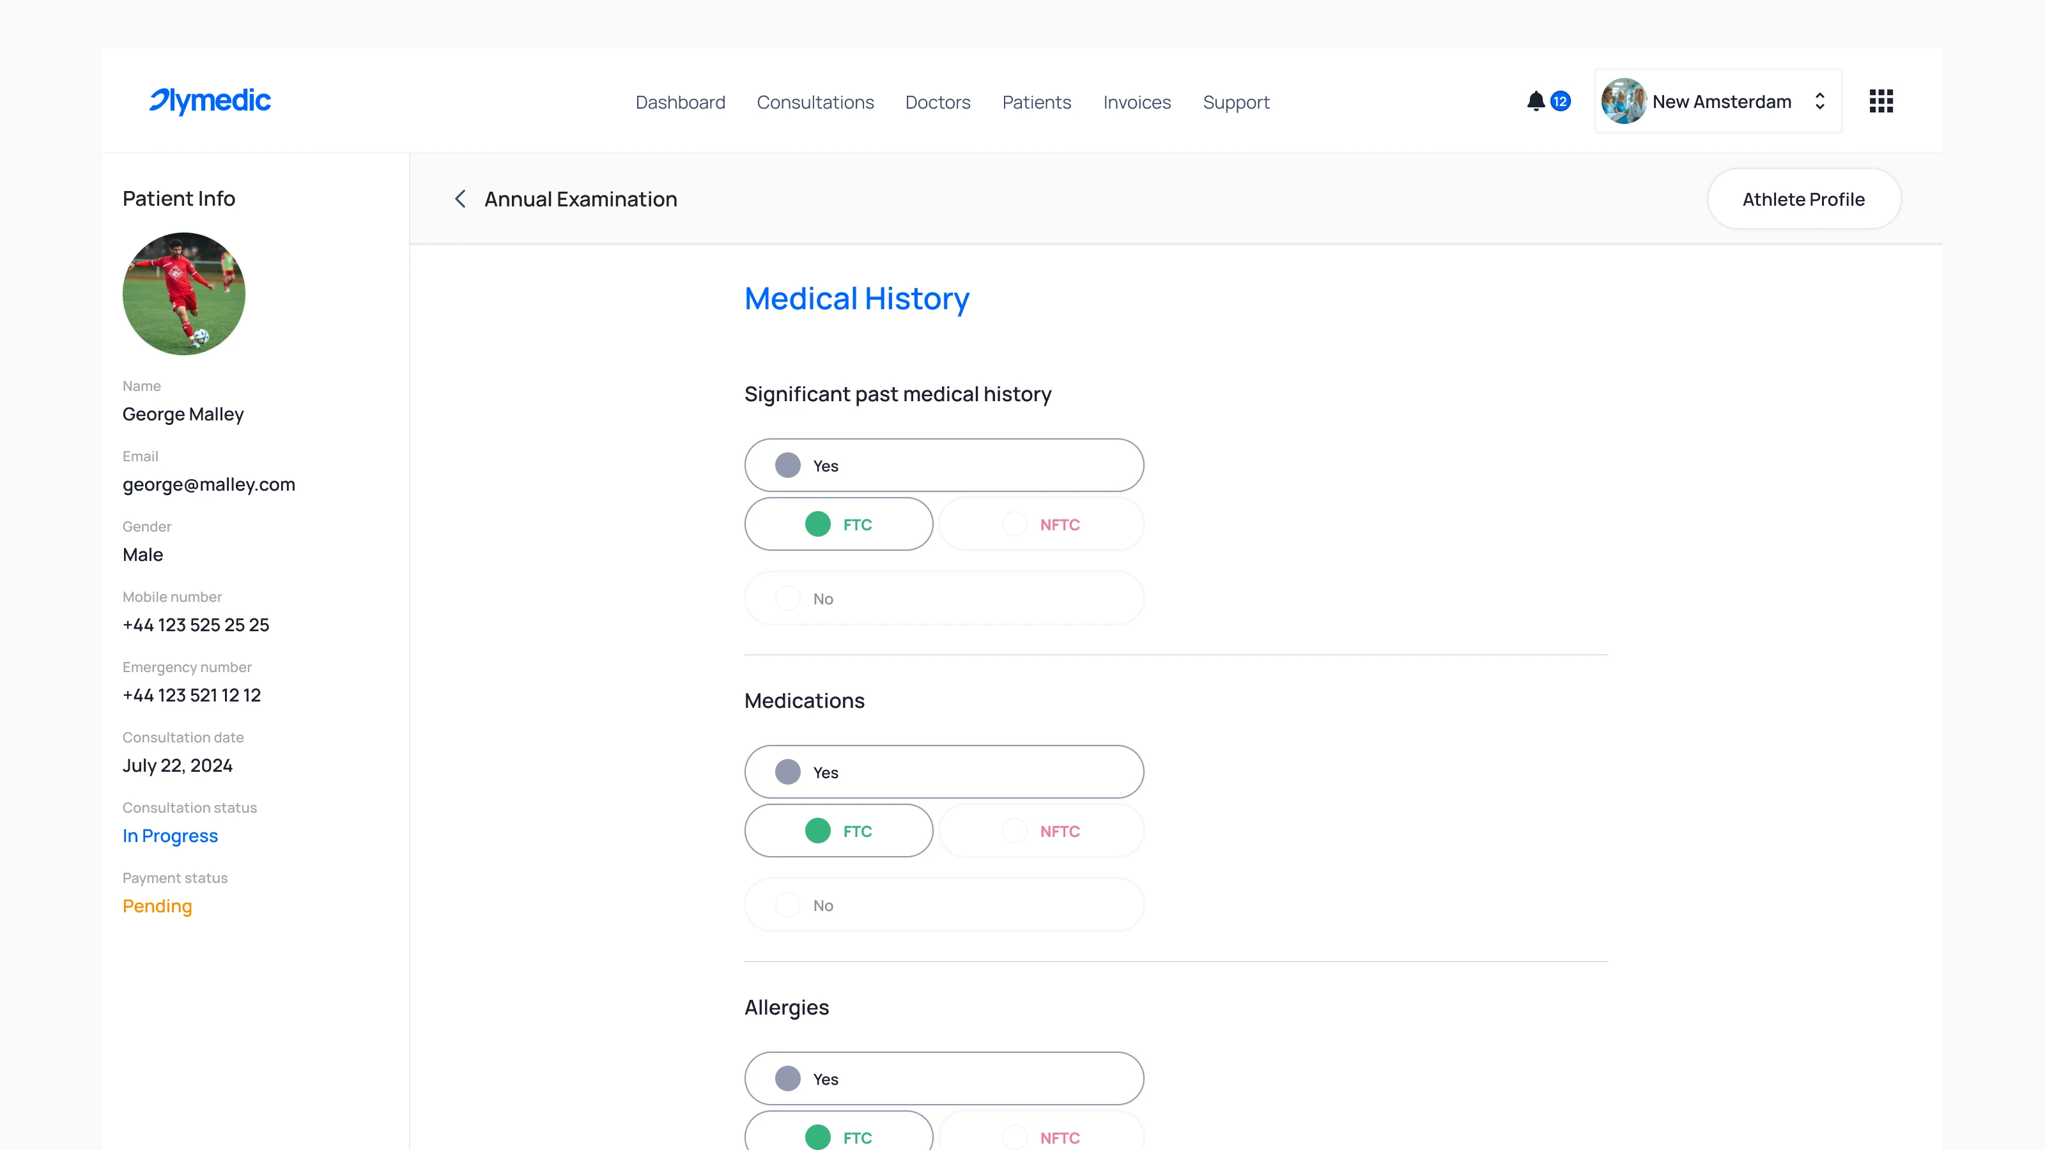
Task: Choose NFTC under significant past medical history
Action: 1041,524
